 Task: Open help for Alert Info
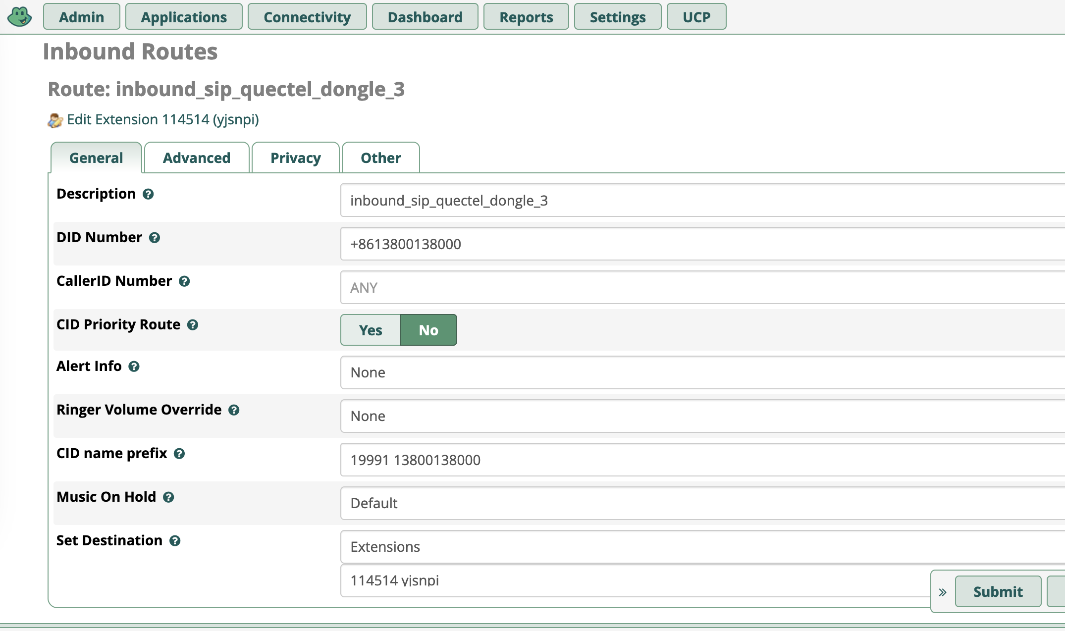(134, 367)
